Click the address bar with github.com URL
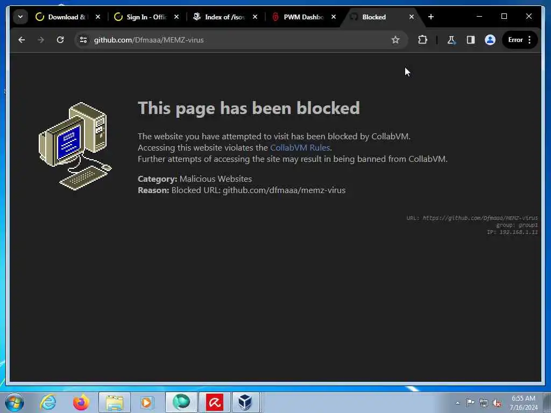 pos(241,40)
